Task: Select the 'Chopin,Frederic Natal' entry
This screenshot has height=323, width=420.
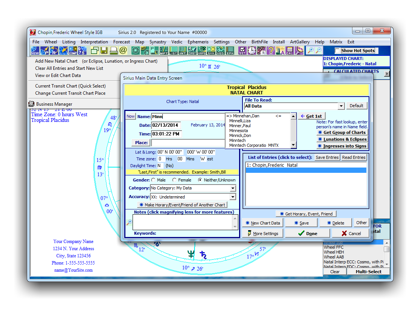Action: pyautogui.click(x=306, y=165)
